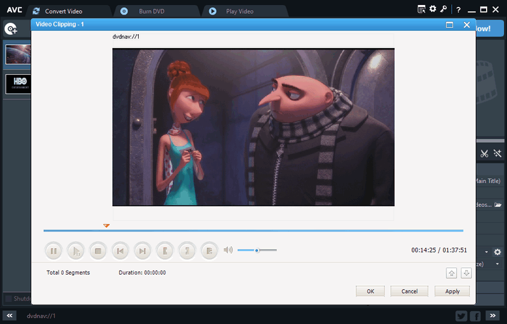Click the Duration: 00:00:00 label
The height and width of the screenshot is (324, 507).
point(142,273)
